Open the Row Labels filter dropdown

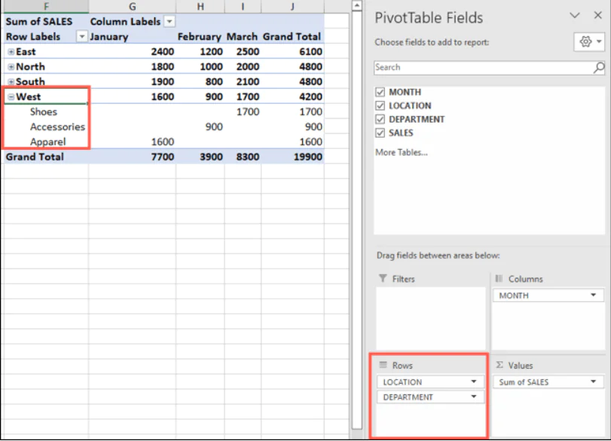coord(81,36)
